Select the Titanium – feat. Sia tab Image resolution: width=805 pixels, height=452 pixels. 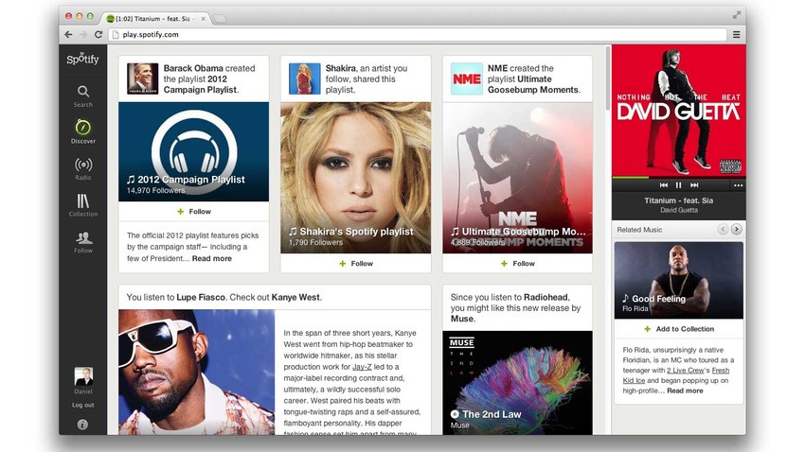tap(154, 19)
